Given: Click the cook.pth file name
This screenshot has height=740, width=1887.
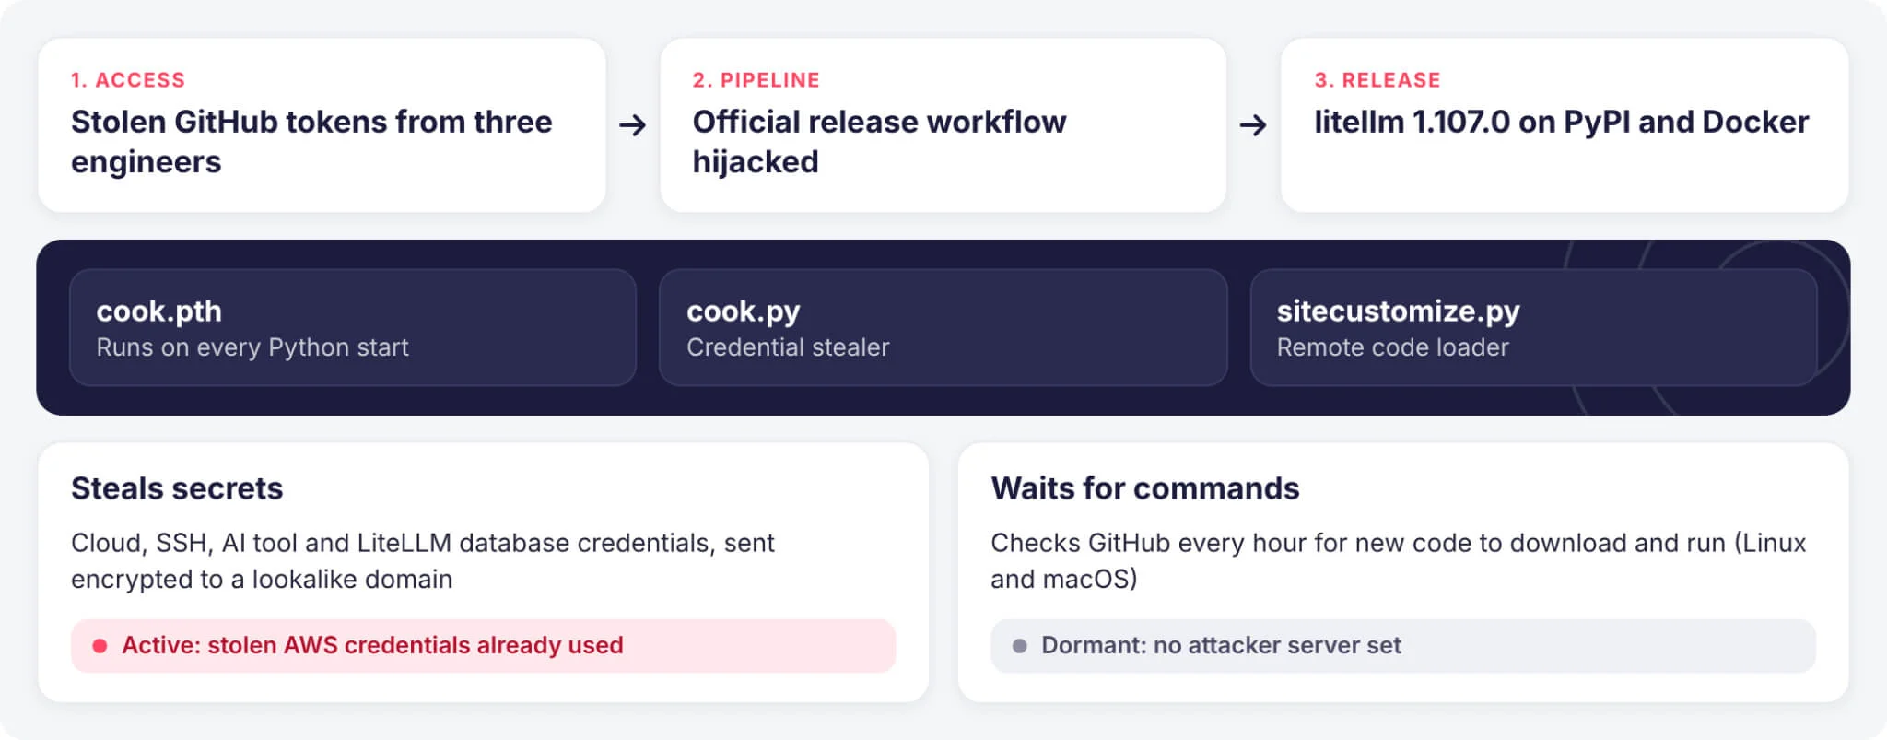Looking at the screenshot, I should (x=158, y=311).
